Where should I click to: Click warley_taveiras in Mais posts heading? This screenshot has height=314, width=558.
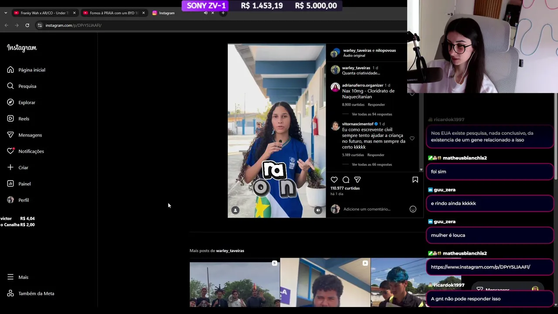[230, 251]
